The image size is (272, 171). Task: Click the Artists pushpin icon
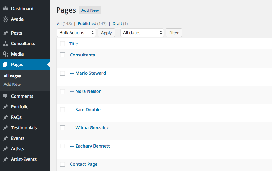(6, 149)
